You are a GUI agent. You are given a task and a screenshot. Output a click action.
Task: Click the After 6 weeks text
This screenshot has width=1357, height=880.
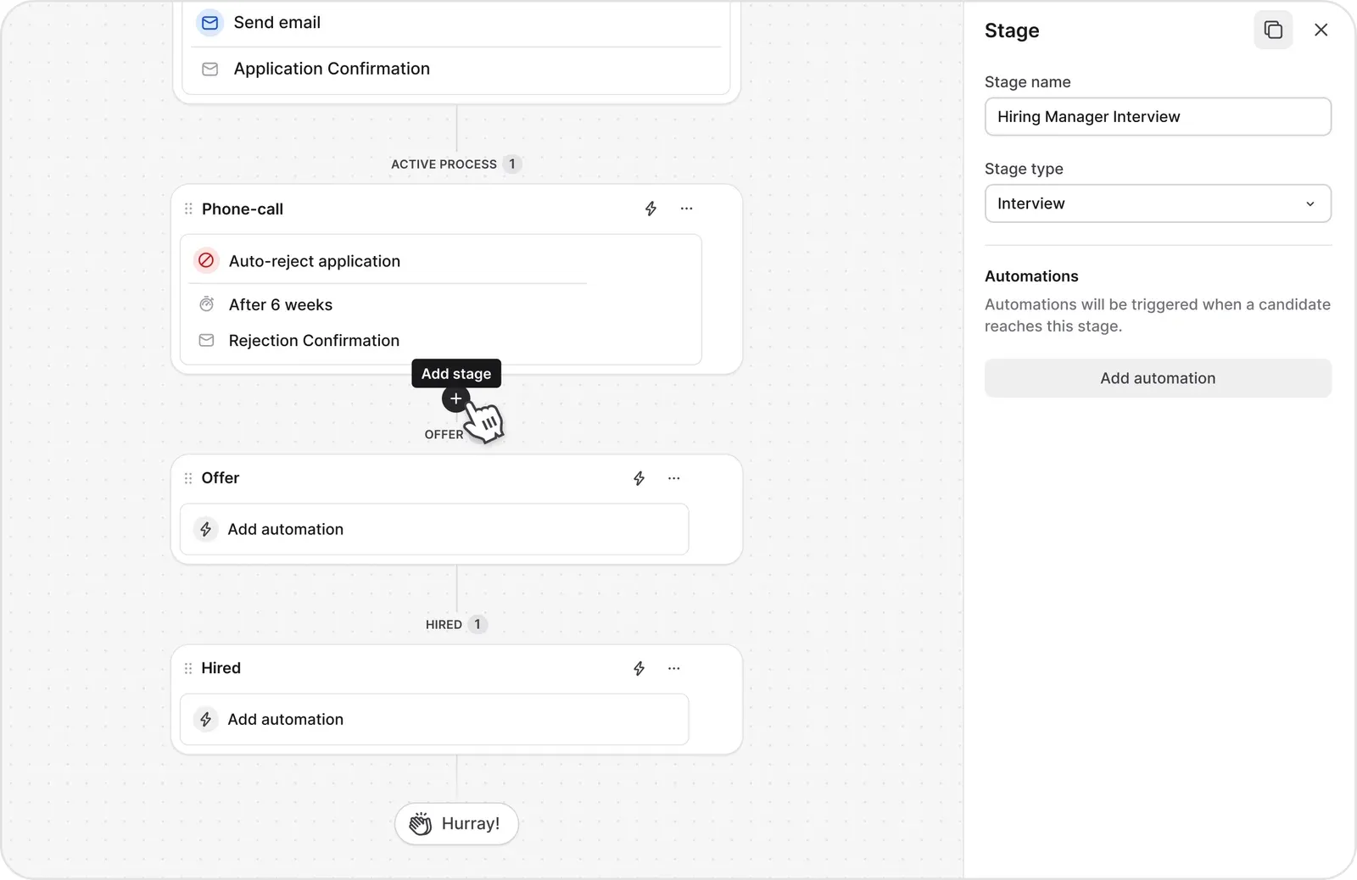281,304
